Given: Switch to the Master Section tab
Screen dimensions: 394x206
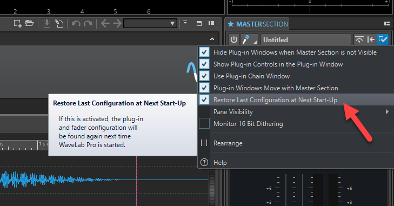Looking at the screenshot, I should coord(257,24).
